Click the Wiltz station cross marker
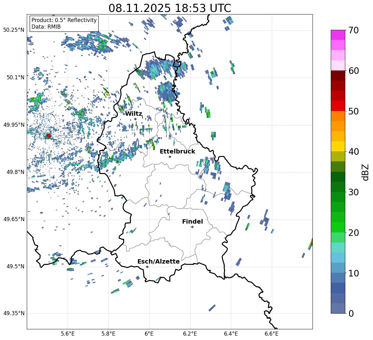Screen dimensions: 373x340 [x=135, y=119]
